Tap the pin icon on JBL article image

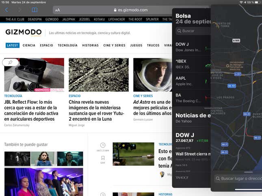(11, 62)
